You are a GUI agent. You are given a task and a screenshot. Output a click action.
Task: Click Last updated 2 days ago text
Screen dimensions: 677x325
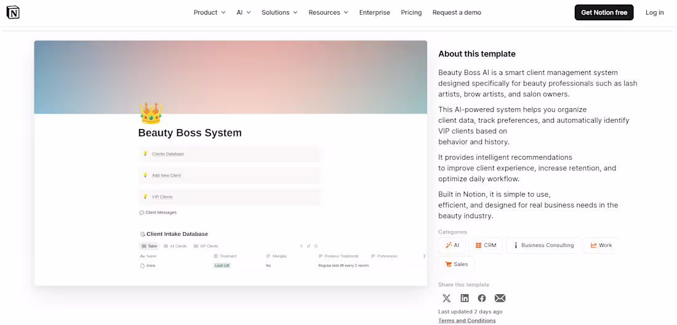[x=470, y=311]
